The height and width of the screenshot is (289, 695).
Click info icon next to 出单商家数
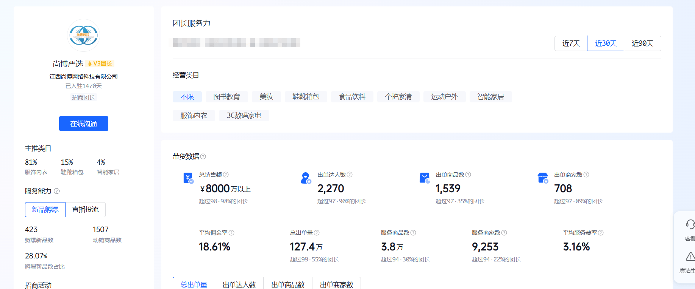tap(586, 175)
